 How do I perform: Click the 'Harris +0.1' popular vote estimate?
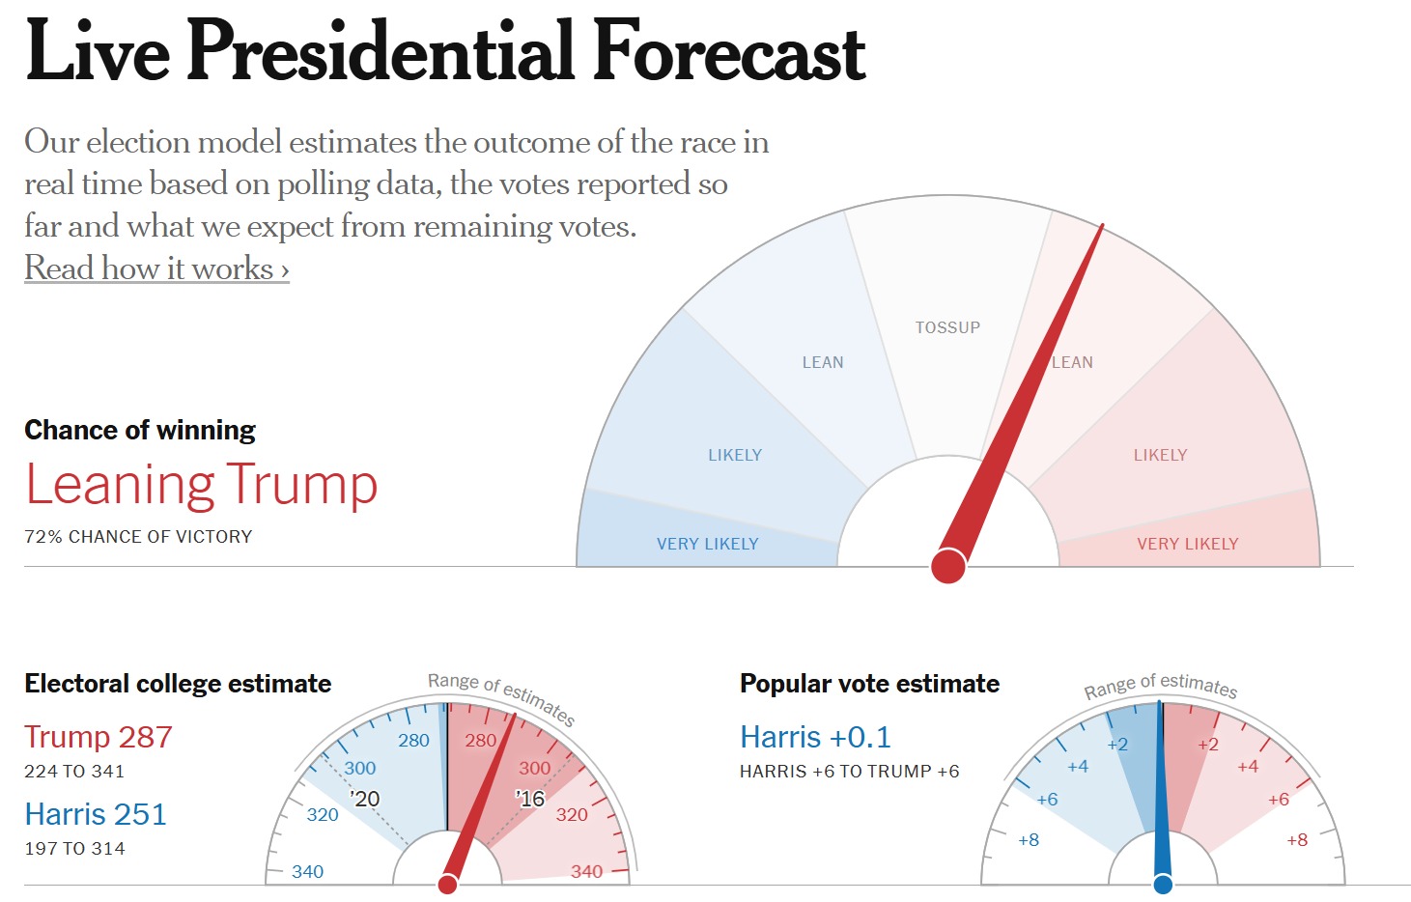point(815,737)
